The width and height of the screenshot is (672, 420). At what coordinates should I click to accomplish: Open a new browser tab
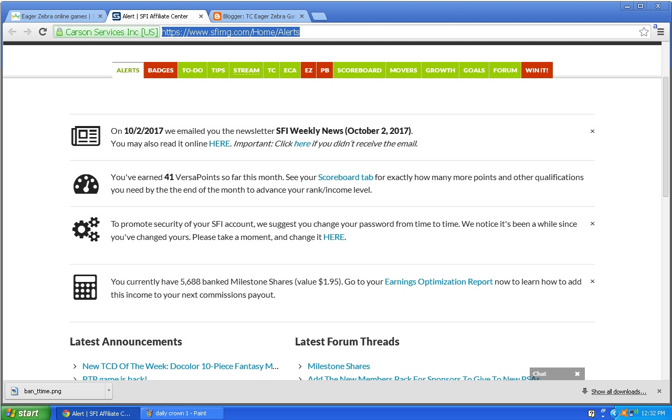click(319, 16)
